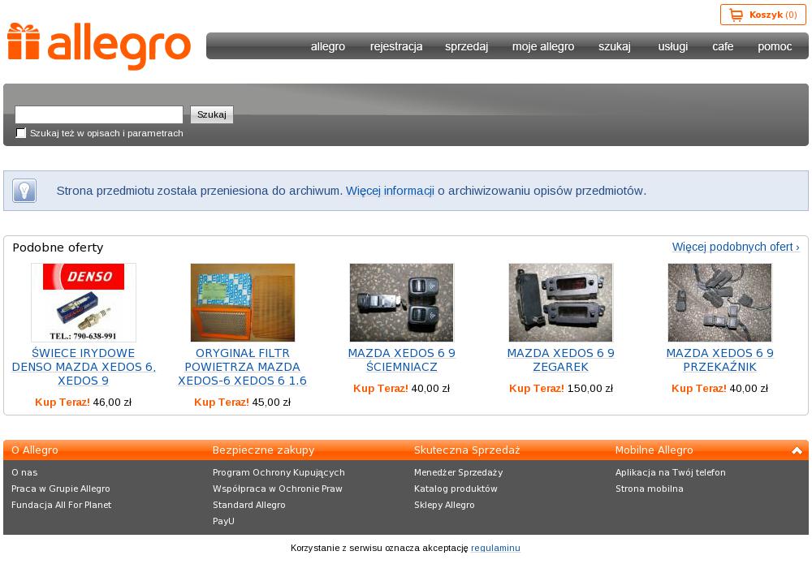This screenshot has width=812, height=564.
Task: Click the Bezpieczne zakupy footer heading
Action: click(264, 450)
